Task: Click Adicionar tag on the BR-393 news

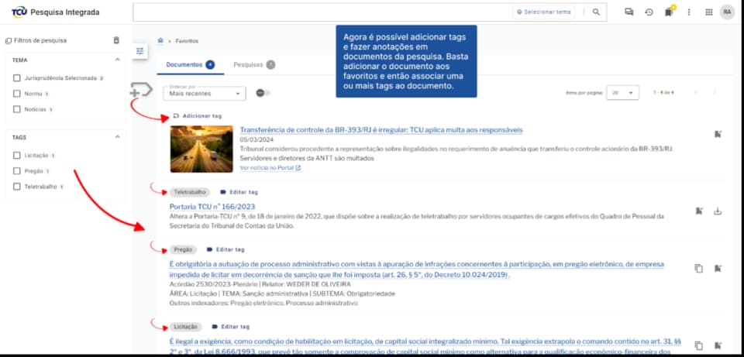Action: pyautogui.click(x=197, y=116)
